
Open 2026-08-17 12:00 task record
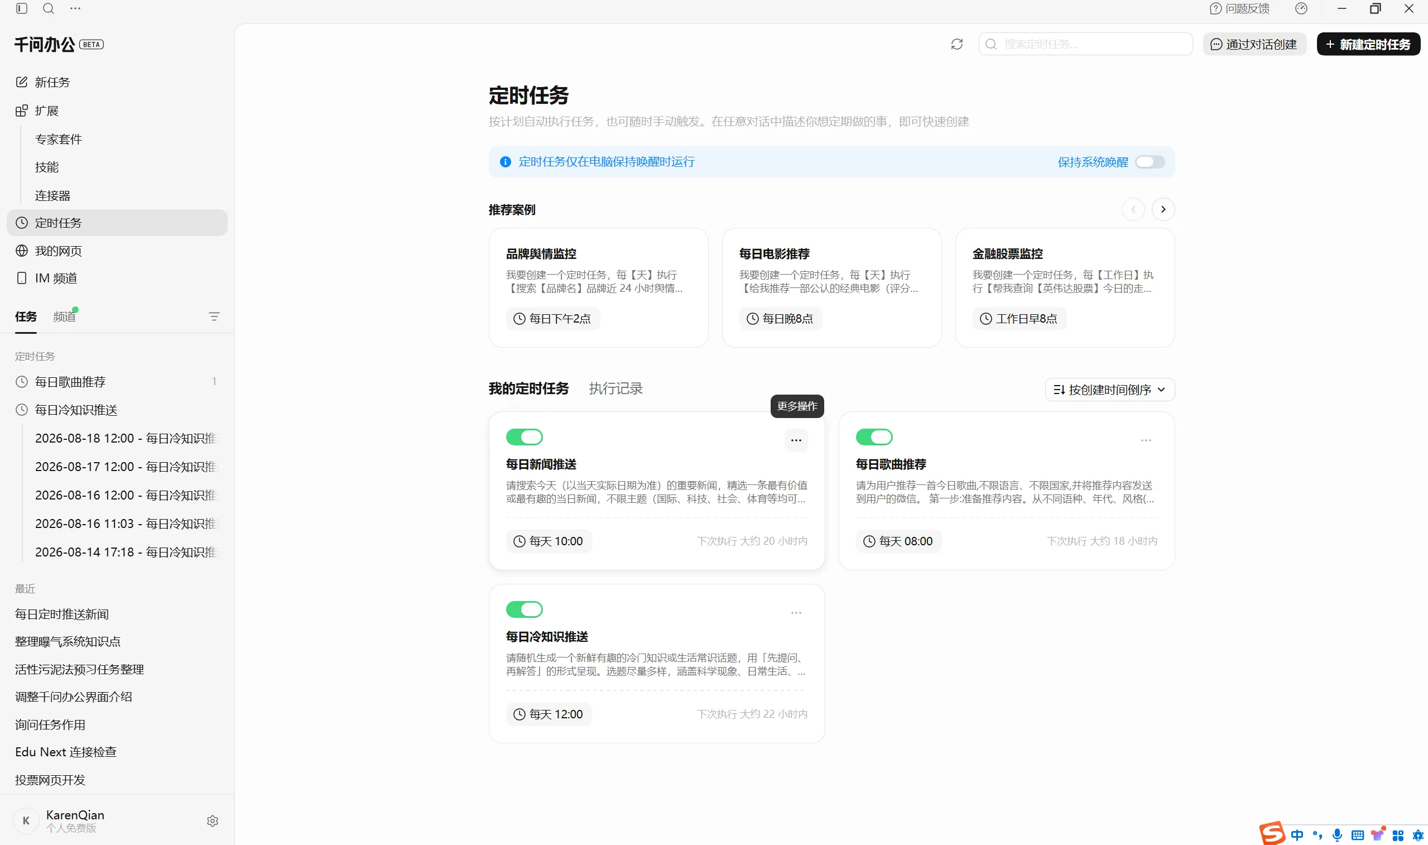coord(125,467)
